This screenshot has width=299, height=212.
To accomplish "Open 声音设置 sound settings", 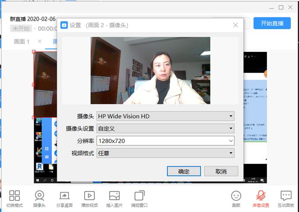I will pos(261,196).
